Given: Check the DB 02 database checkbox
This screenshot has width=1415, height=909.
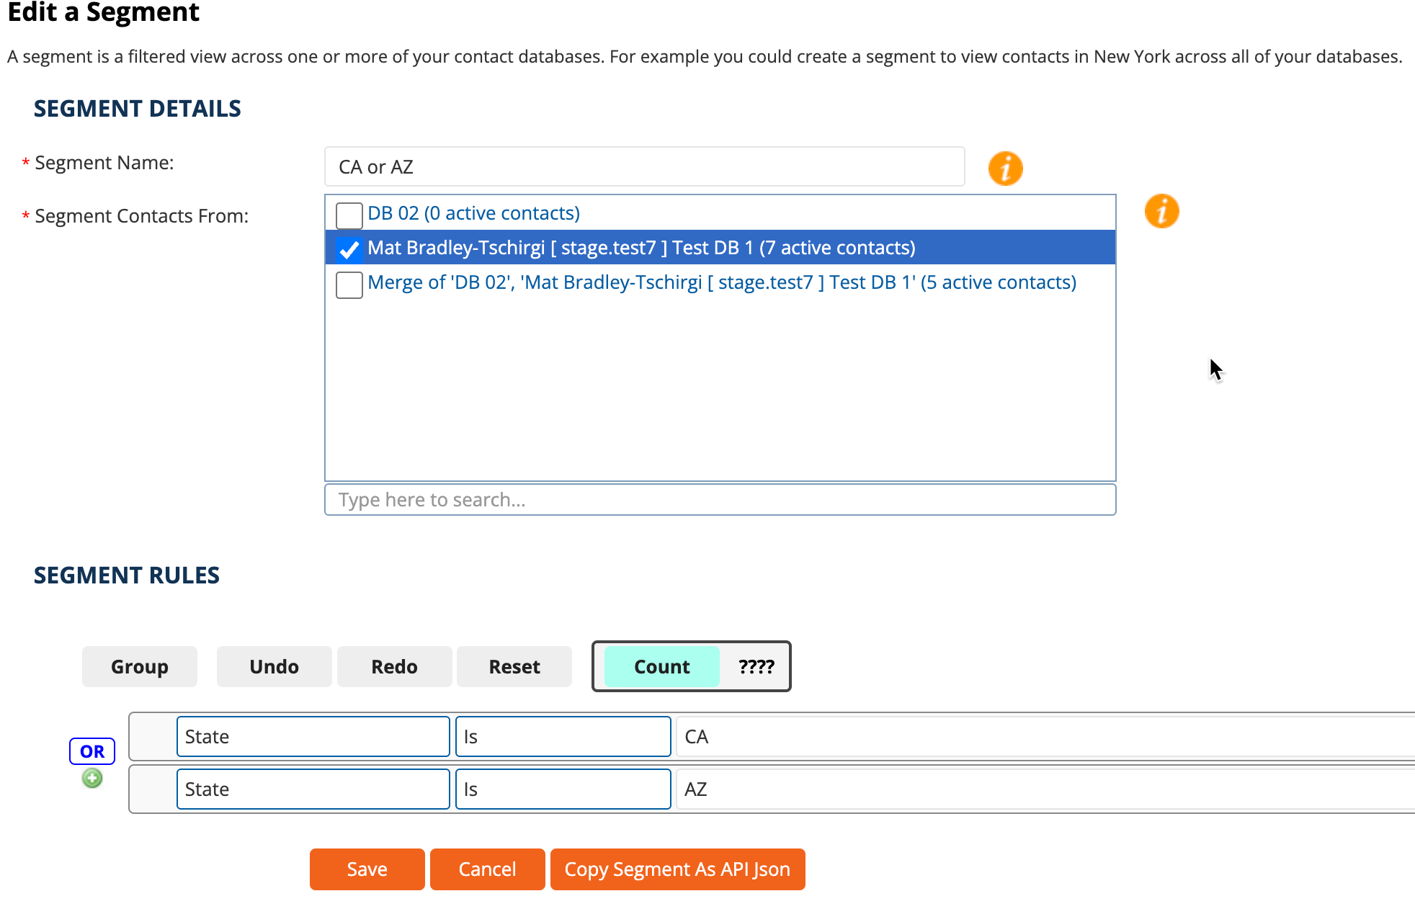Looking at the screenshot, I should tap(349, 215).
